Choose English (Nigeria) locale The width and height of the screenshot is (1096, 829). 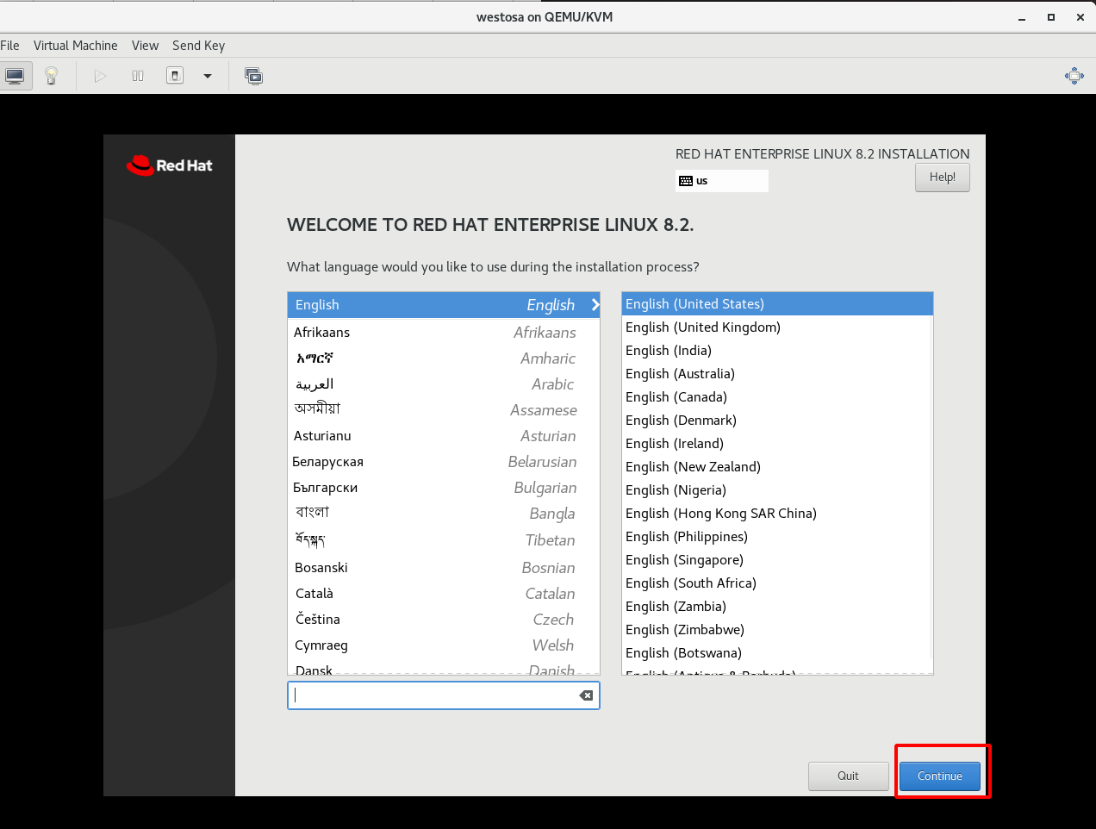pyautogui.click(x=777, y=490)
